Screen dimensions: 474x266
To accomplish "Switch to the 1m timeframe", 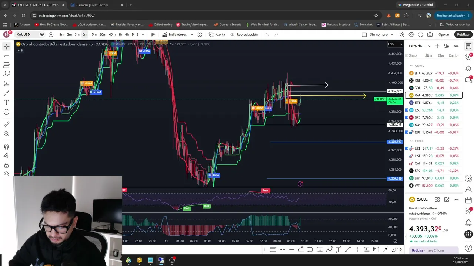I will [62, 34].
